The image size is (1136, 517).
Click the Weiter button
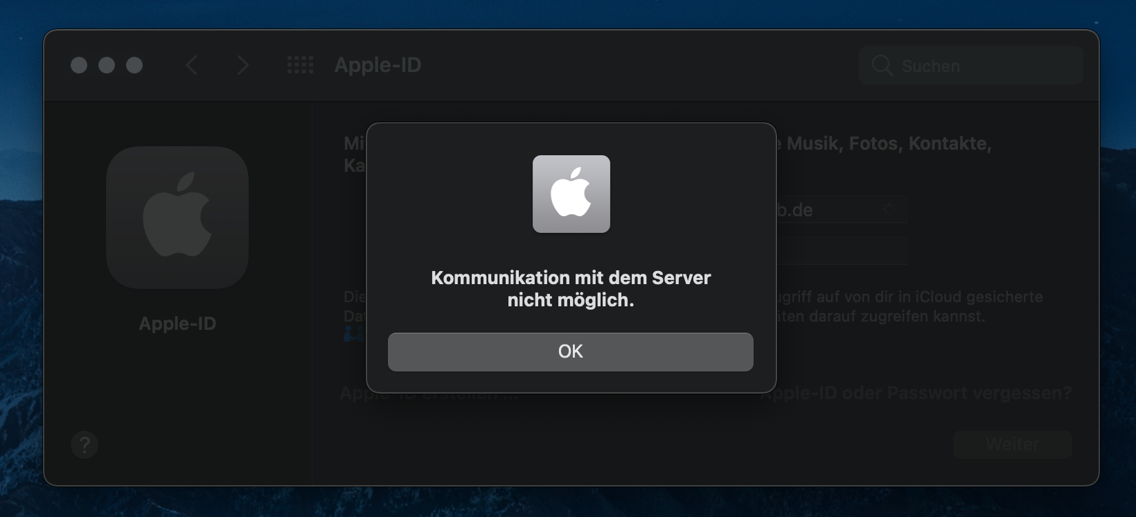(x=1012, y=444)
